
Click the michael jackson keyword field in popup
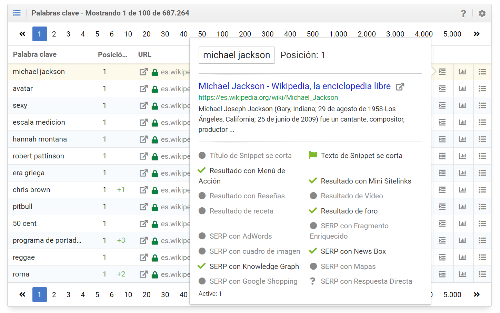tap(237, 55)
